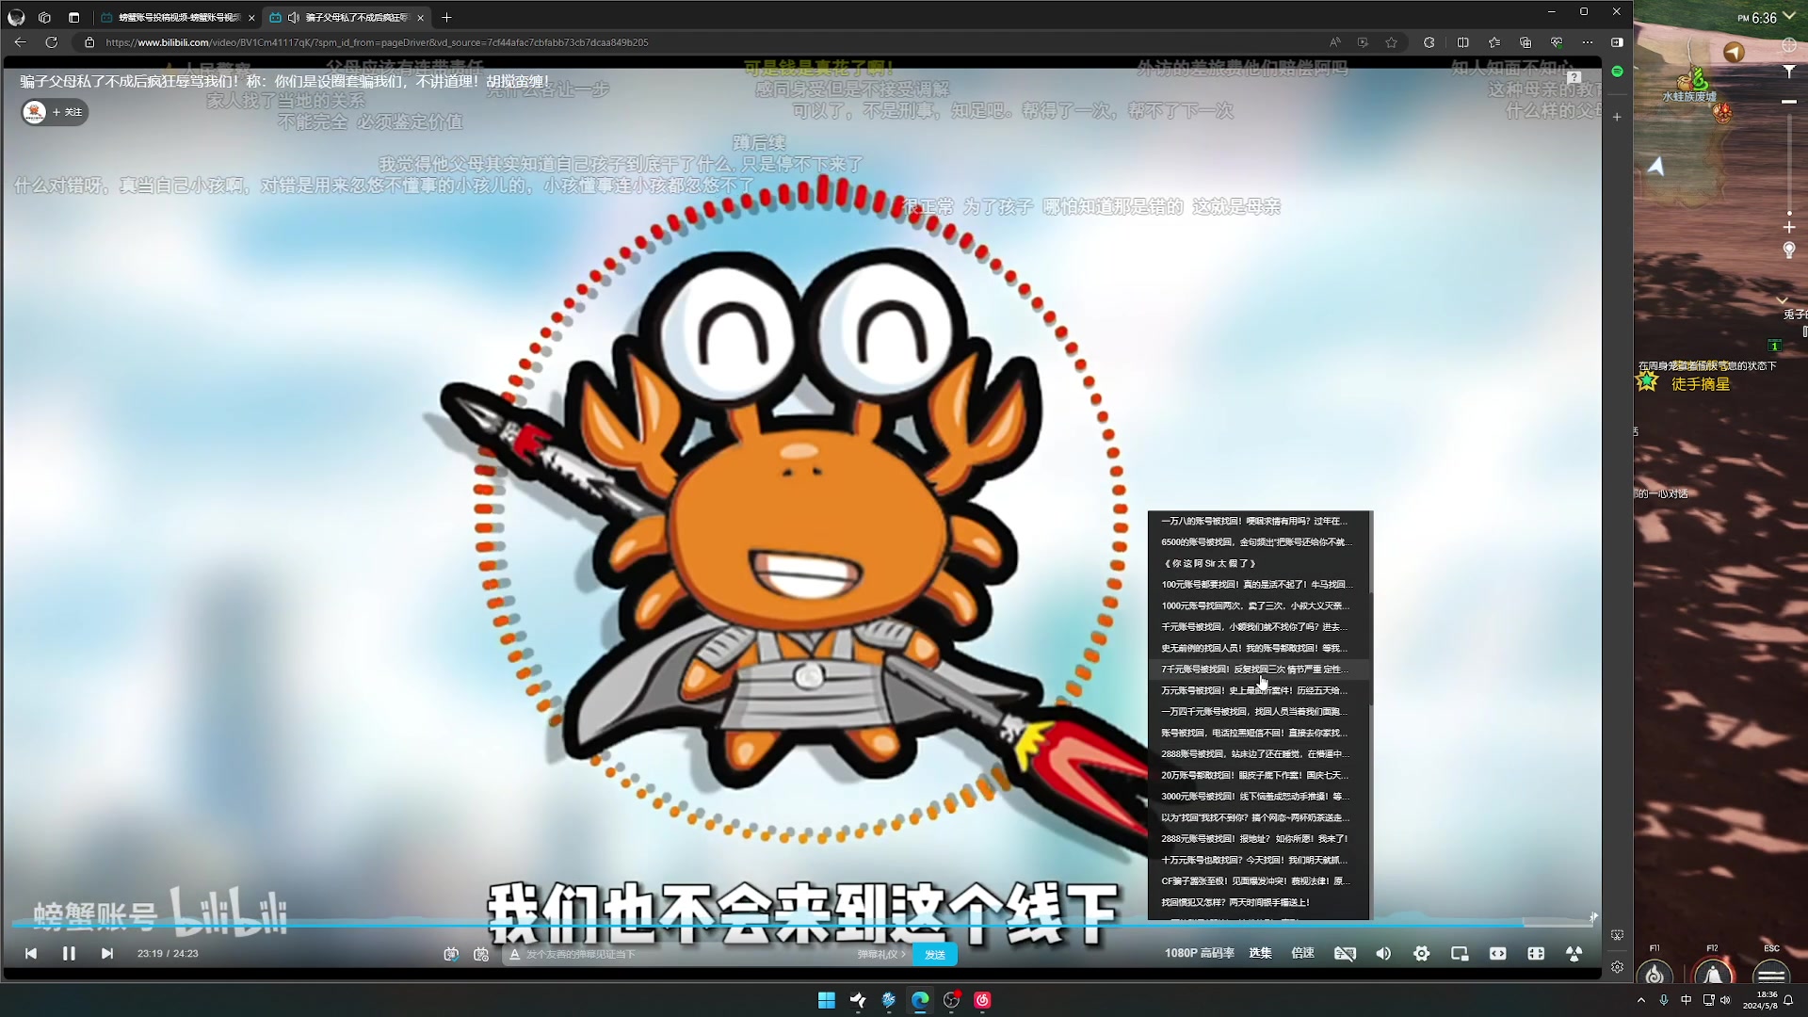The image size is (1808, 1017).
Task: Pause the Bilibili video playback
Action: coord(69,954)
